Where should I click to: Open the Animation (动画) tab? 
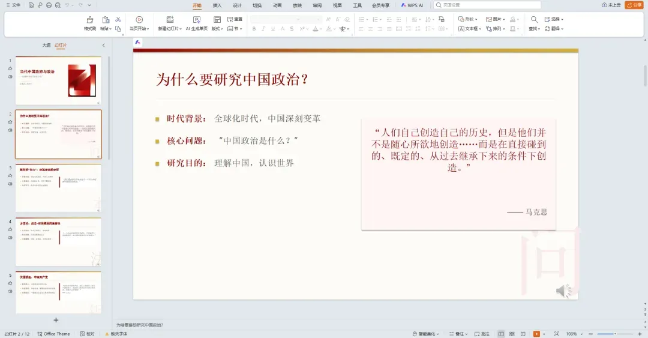(x=277, y=5)
